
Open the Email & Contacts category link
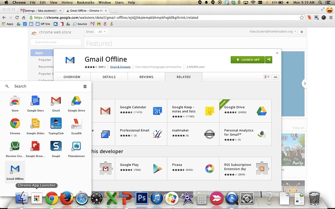(120, 67)
